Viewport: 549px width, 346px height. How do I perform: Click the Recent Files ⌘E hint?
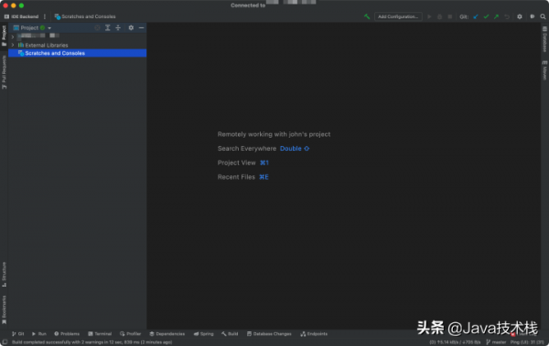(x=243, y=177)
